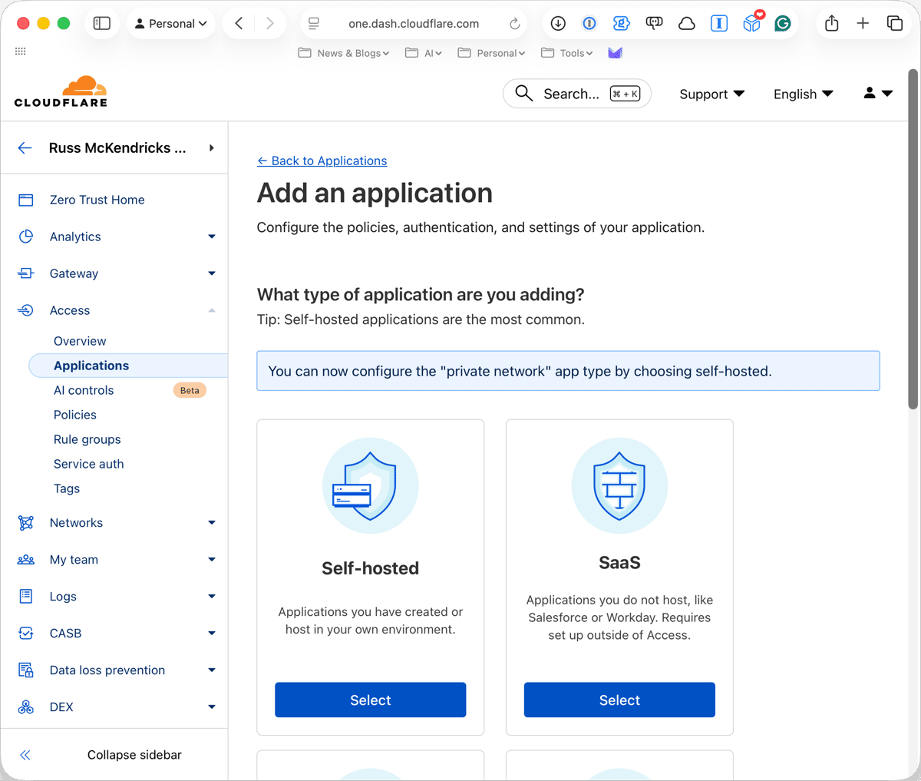This screenshot has height=781, width=921.
Task: Click the My team sidebar icon
Action: pos(25,559)
